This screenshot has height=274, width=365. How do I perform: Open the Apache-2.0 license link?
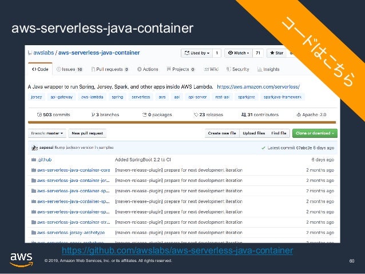(311, 114)
